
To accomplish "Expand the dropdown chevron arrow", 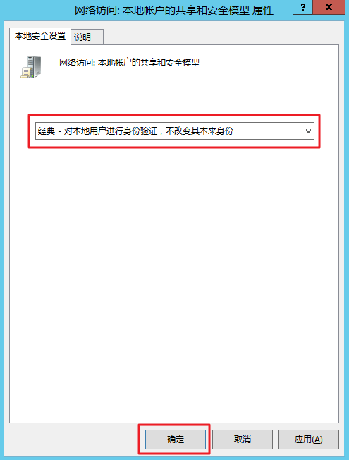I will [308, 131].
